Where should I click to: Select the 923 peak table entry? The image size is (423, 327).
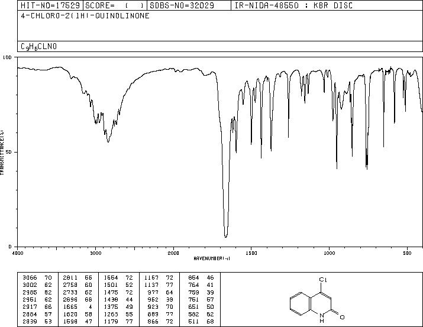pos(161,307)
